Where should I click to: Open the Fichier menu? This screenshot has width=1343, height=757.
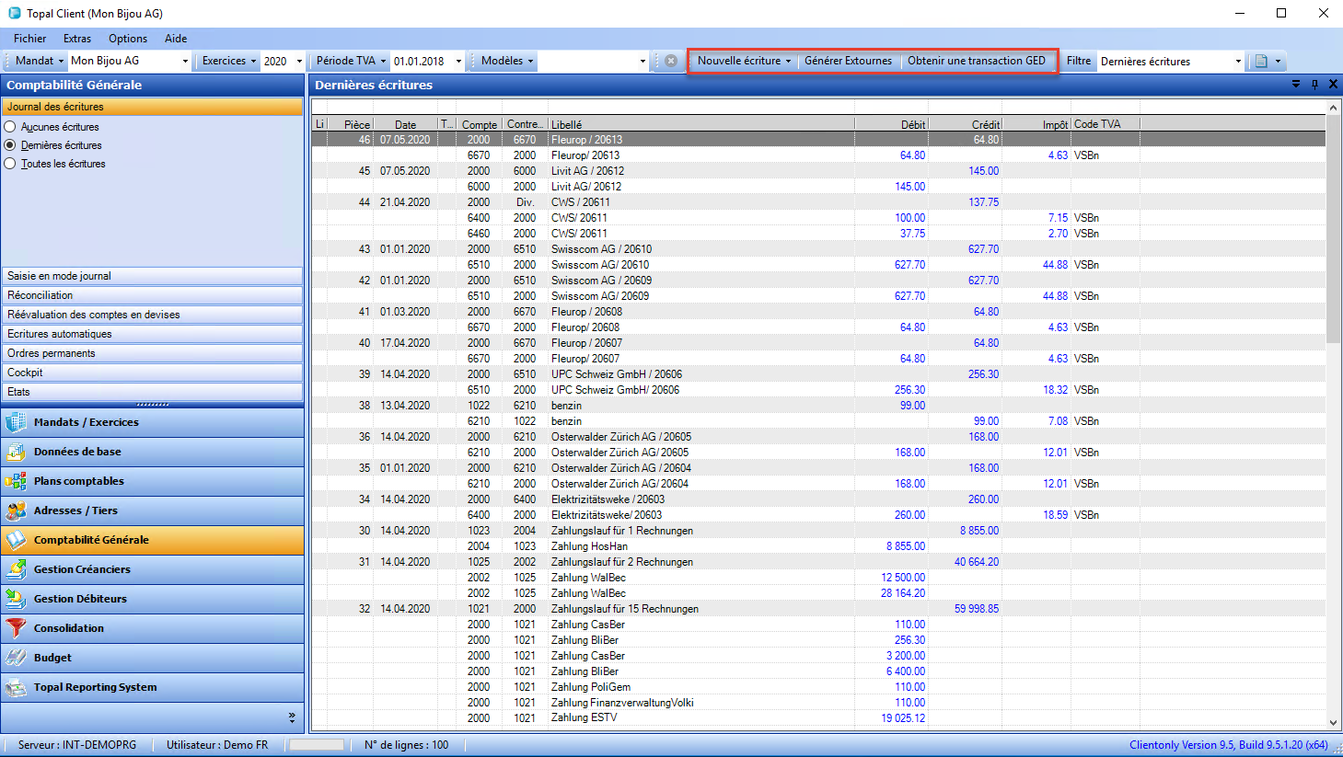click(29, 39)
